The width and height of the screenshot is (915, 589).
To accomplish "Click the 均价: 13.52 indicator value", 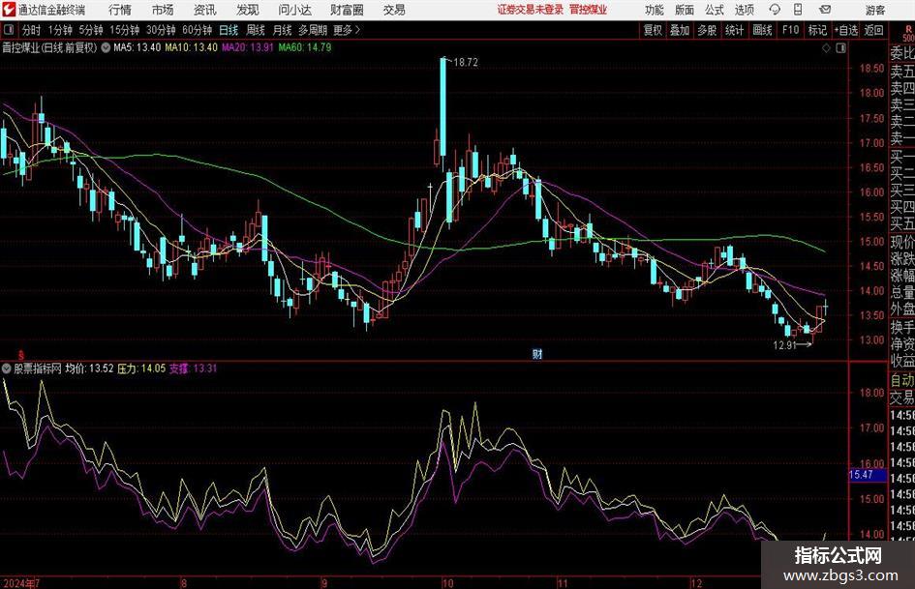I will [89, 368].
